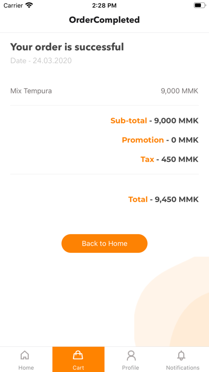209x372 pixels.
Task: Switch to the Cart tab label
Action: point(78,368)
